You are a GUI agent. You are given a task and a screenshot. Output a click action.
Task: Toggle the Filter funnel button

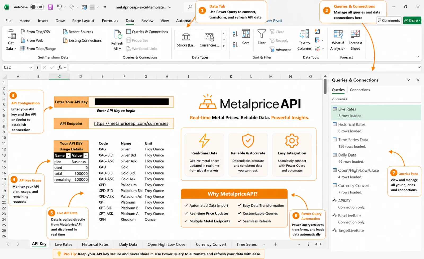262,37
